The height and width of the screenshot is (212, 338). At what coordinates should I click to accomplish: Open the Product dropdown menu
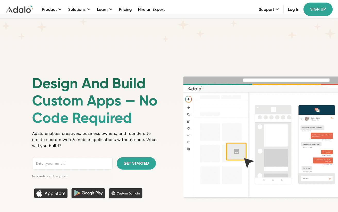pos(52,10)
